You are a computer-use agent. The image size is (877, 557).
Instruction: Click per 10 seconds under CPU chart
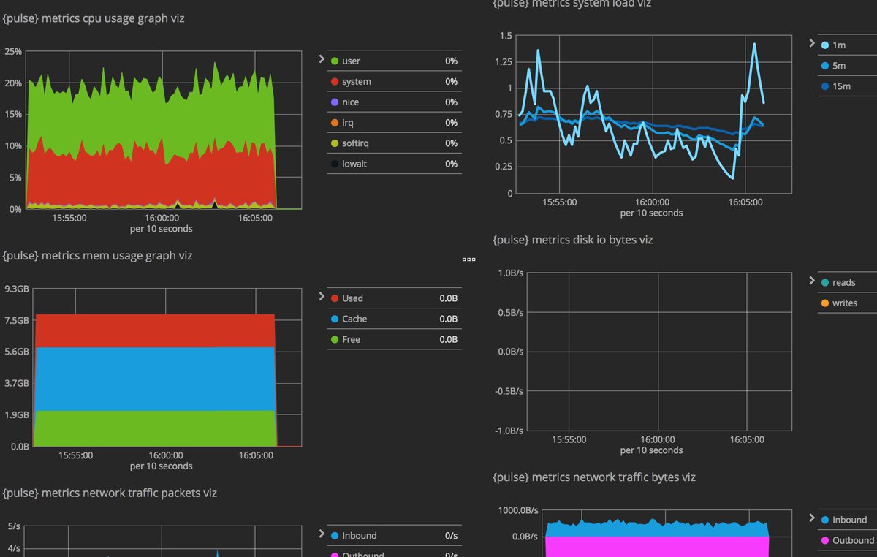[162, 229]
